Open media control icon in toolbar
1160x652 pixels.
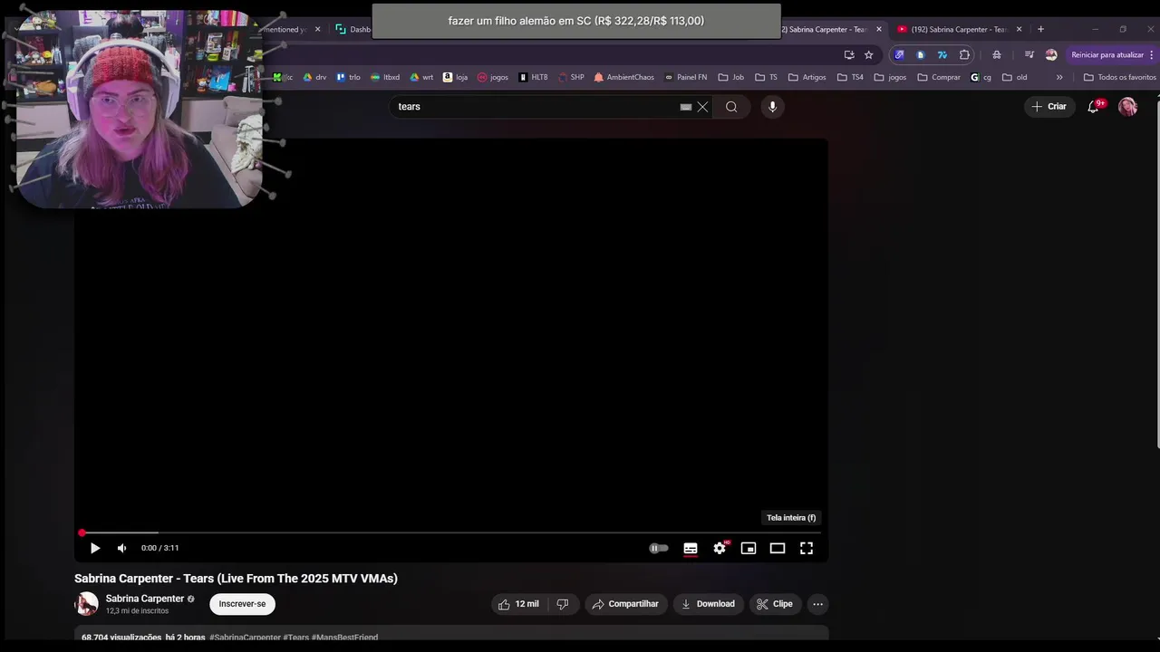pos(1029,54)
